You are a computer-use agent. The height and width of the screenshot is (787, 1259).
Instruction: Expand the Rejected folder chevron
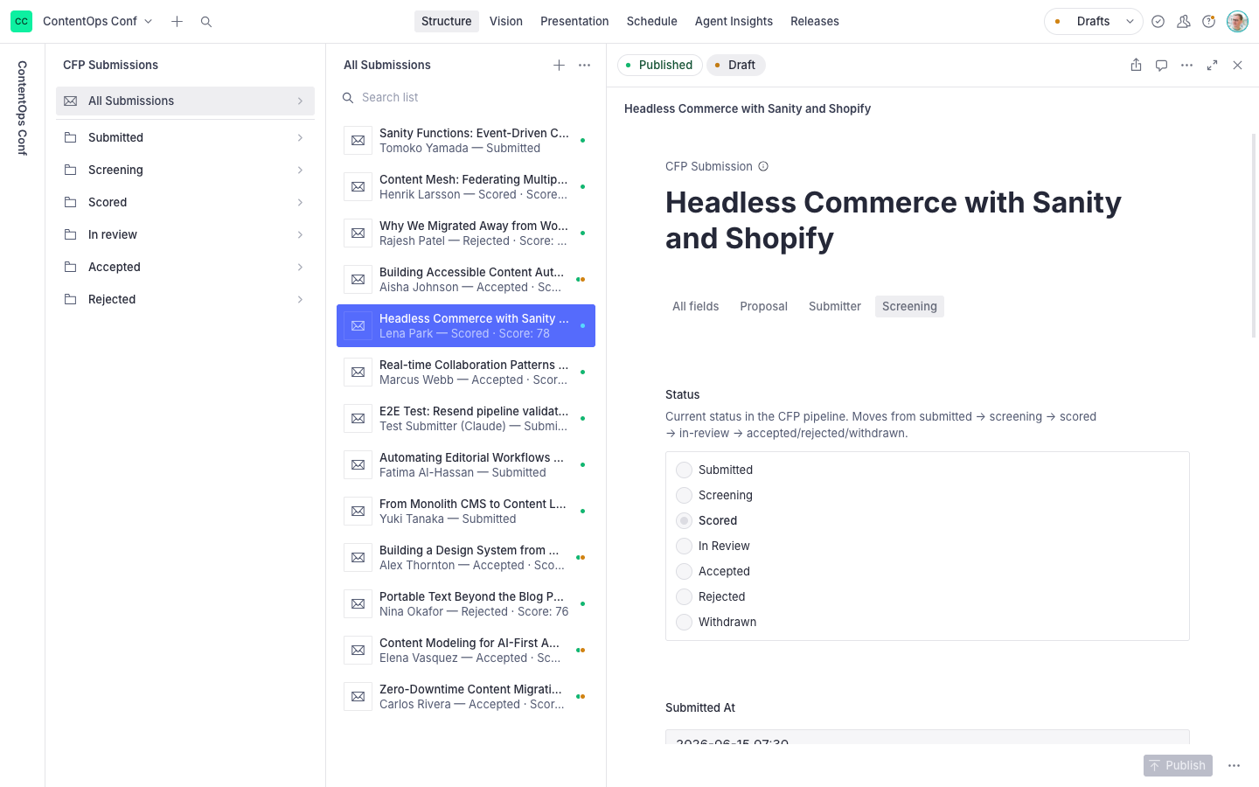(x=300, y=299)
